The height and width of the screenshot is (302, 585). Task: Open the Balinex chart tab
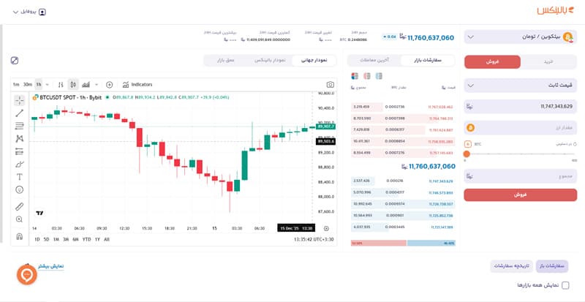270,61
